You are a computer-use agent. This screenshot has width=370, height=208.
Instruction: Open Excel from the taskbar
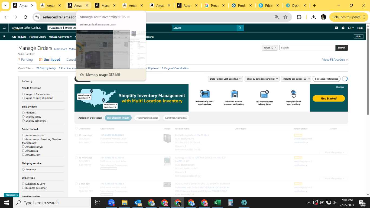pyautogui.click(x=217, y=203)
